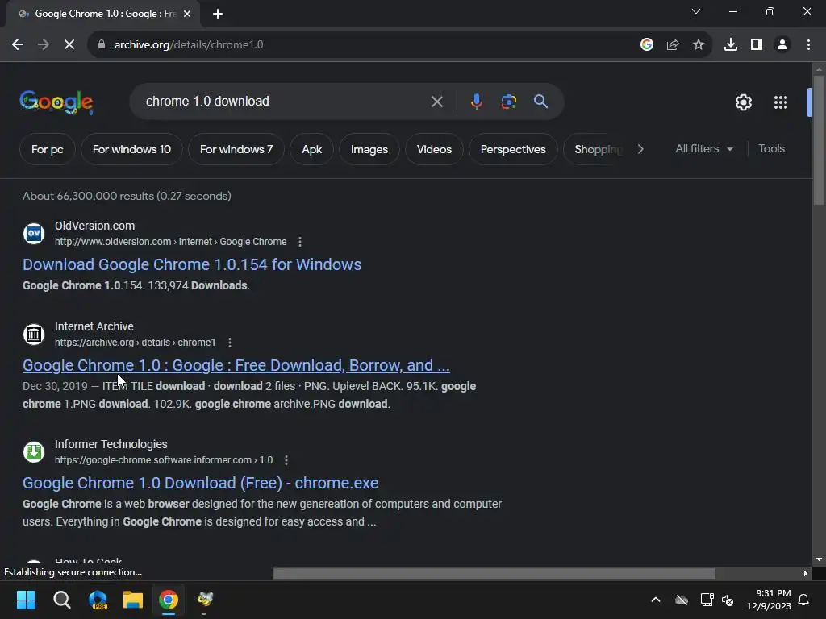Image resolution: width=826 pixels, height=619 pixels.
Task: Click the horizontal scrollbar right arrow
Action: pyautogui.click(x=806, y=573)
